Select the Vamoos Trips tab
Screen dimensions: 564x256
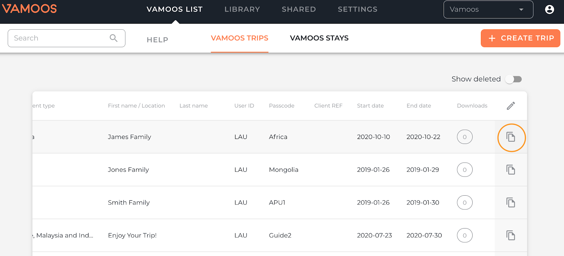(x=239, y=38)
